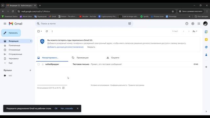210x118 pixels.
Task: Bookmark this page with the star
Action: 173,11
